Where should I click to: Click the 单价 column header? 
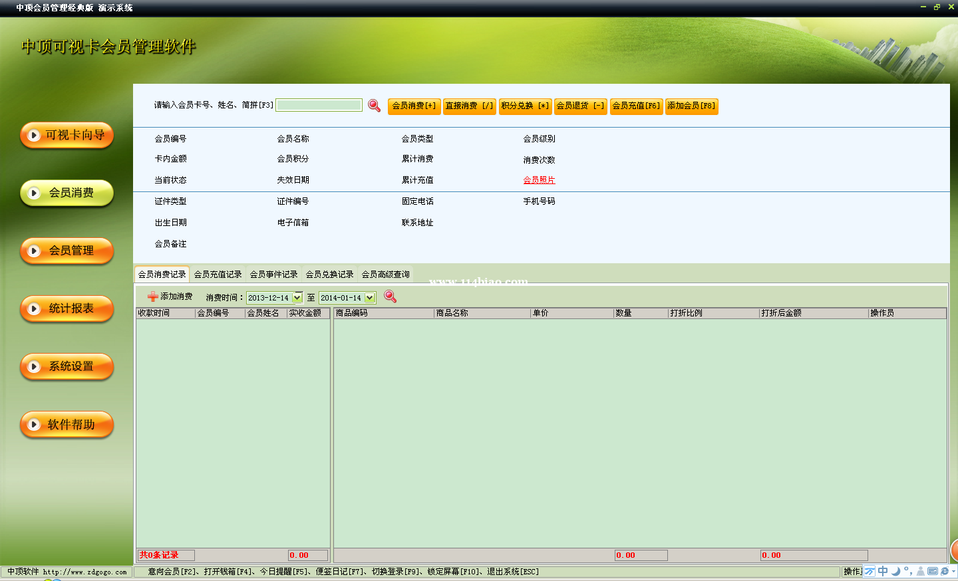(572, 313)
